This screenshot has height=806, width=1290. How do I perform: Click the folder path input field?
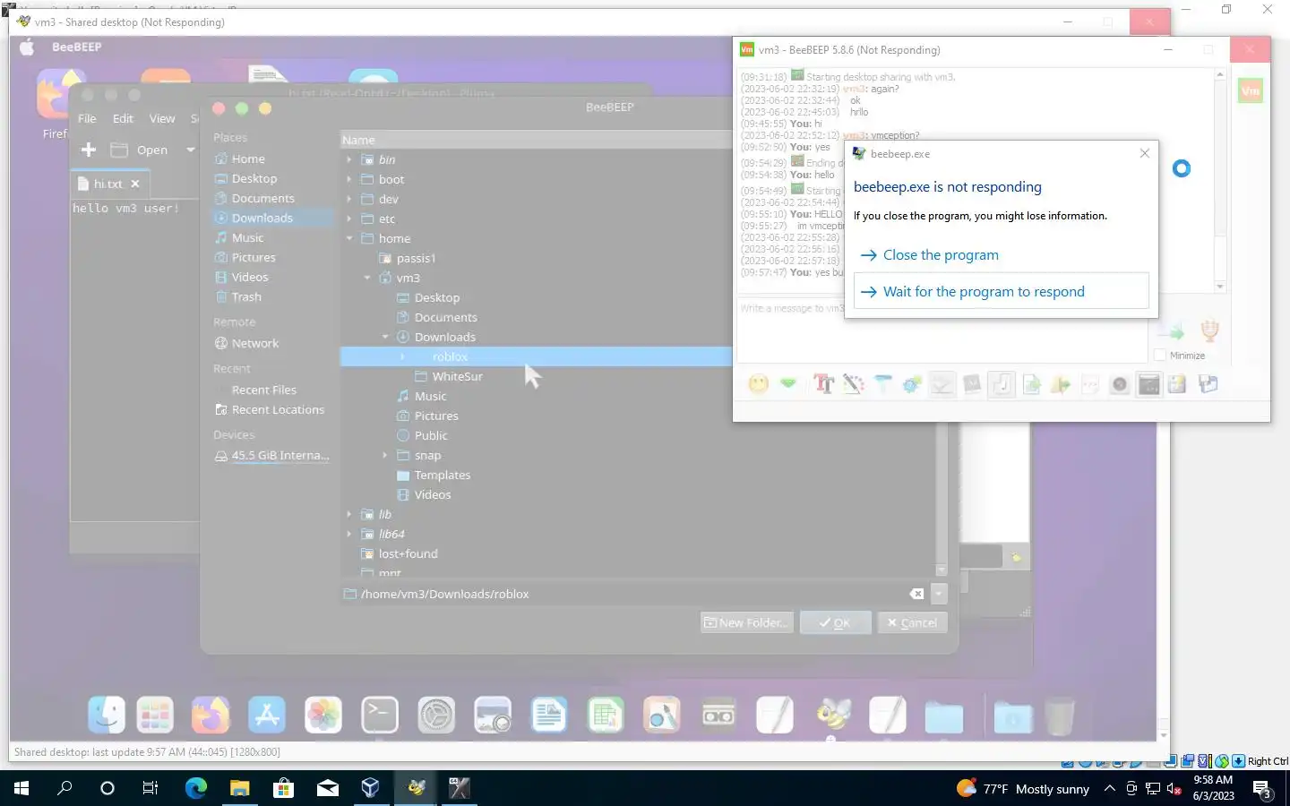(x=632, y=594)
